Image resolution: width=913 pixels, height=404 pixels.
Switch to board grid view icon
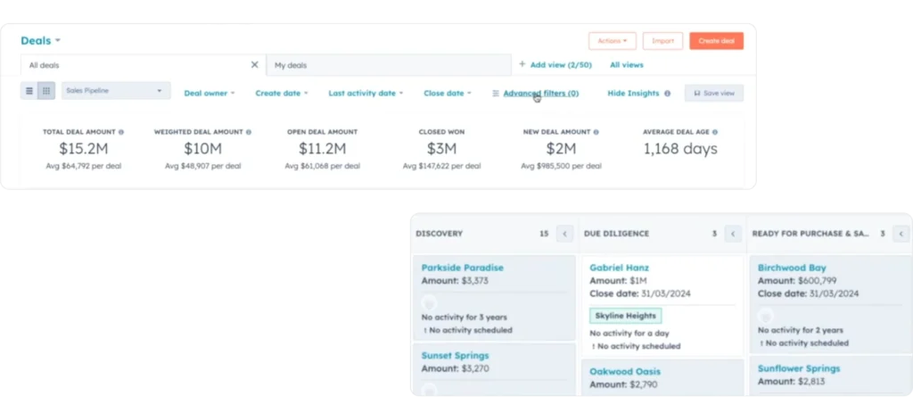point(46,91)
